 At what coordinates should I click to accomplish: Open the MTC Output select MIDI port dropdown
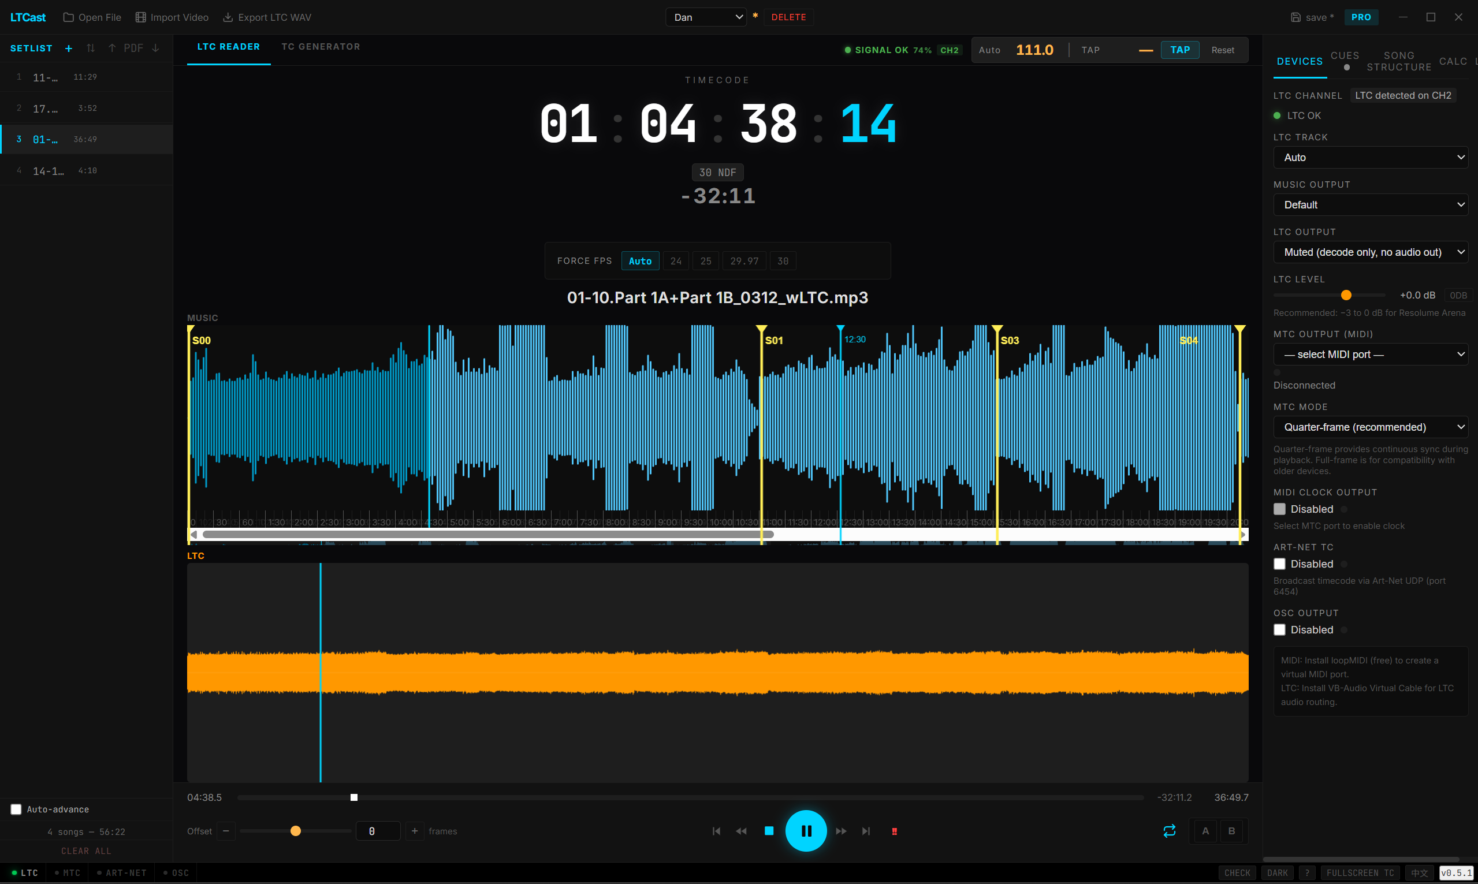tap(1370, 355)
